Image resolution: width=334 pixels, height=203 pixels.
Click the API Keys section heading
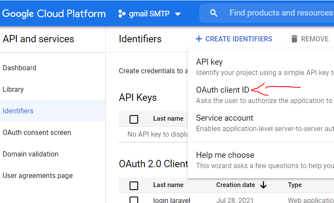138,98
